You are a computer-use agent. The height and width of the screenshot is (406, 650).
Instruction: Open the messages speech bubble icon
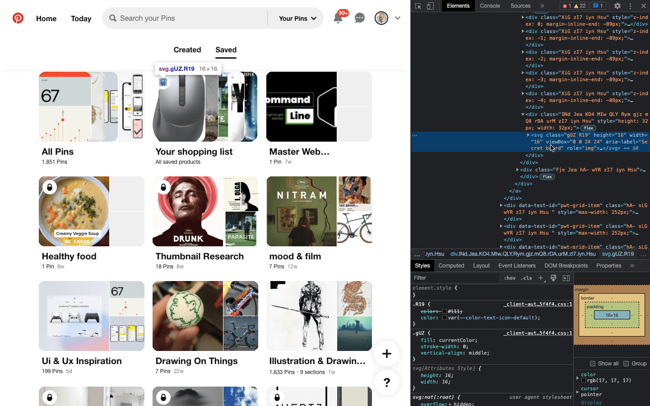coord(360,18)
